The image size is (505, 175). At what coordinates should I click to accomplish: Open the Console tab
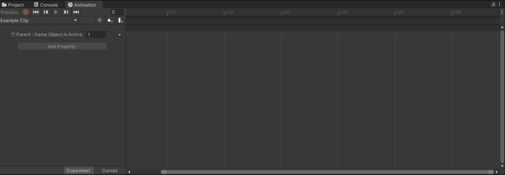click(x=46, y=5)
